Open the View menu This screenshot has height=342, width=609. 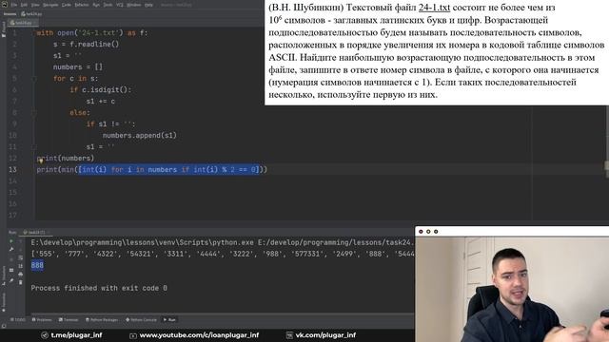(x=35, y=5)
